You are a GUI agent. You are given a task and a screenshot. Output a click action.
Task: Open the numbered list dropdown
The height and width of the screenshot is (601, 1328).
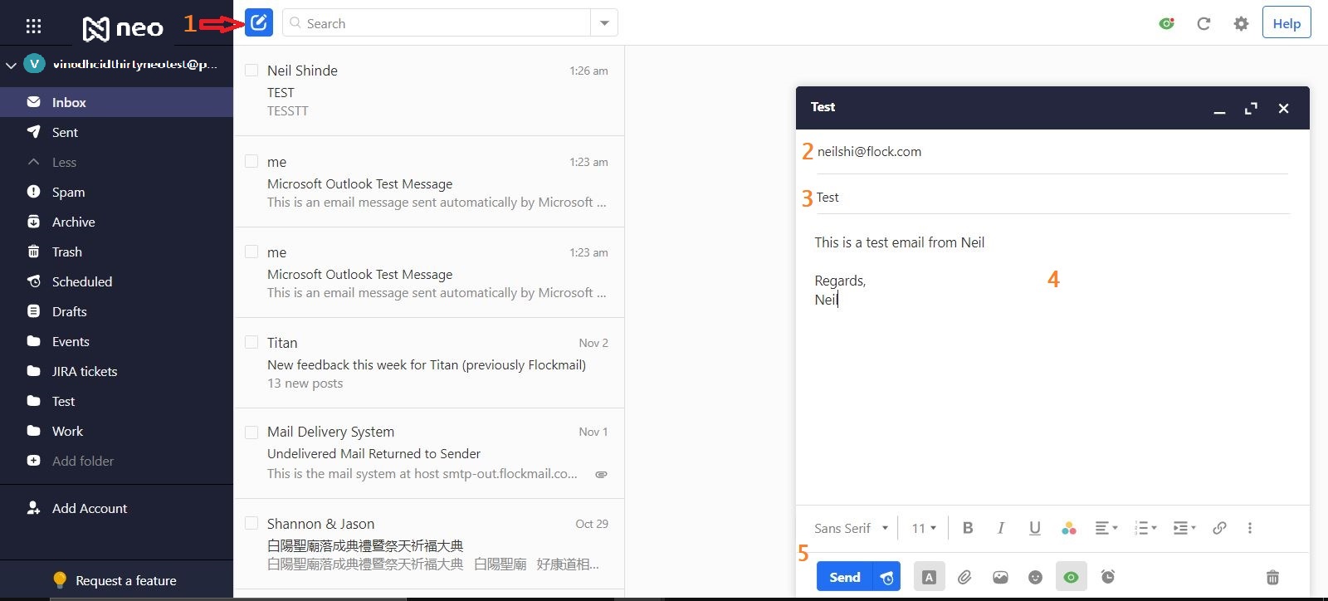point(1145,528)
